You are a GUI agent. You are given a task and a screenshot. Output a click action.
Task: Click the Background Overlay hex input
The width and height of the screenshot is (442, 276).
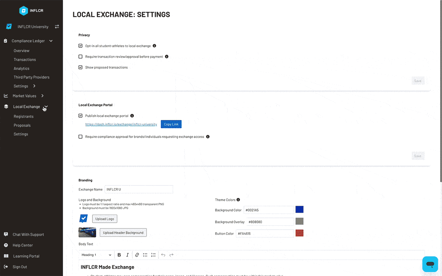pyautogui.click(x=270, y=222)
